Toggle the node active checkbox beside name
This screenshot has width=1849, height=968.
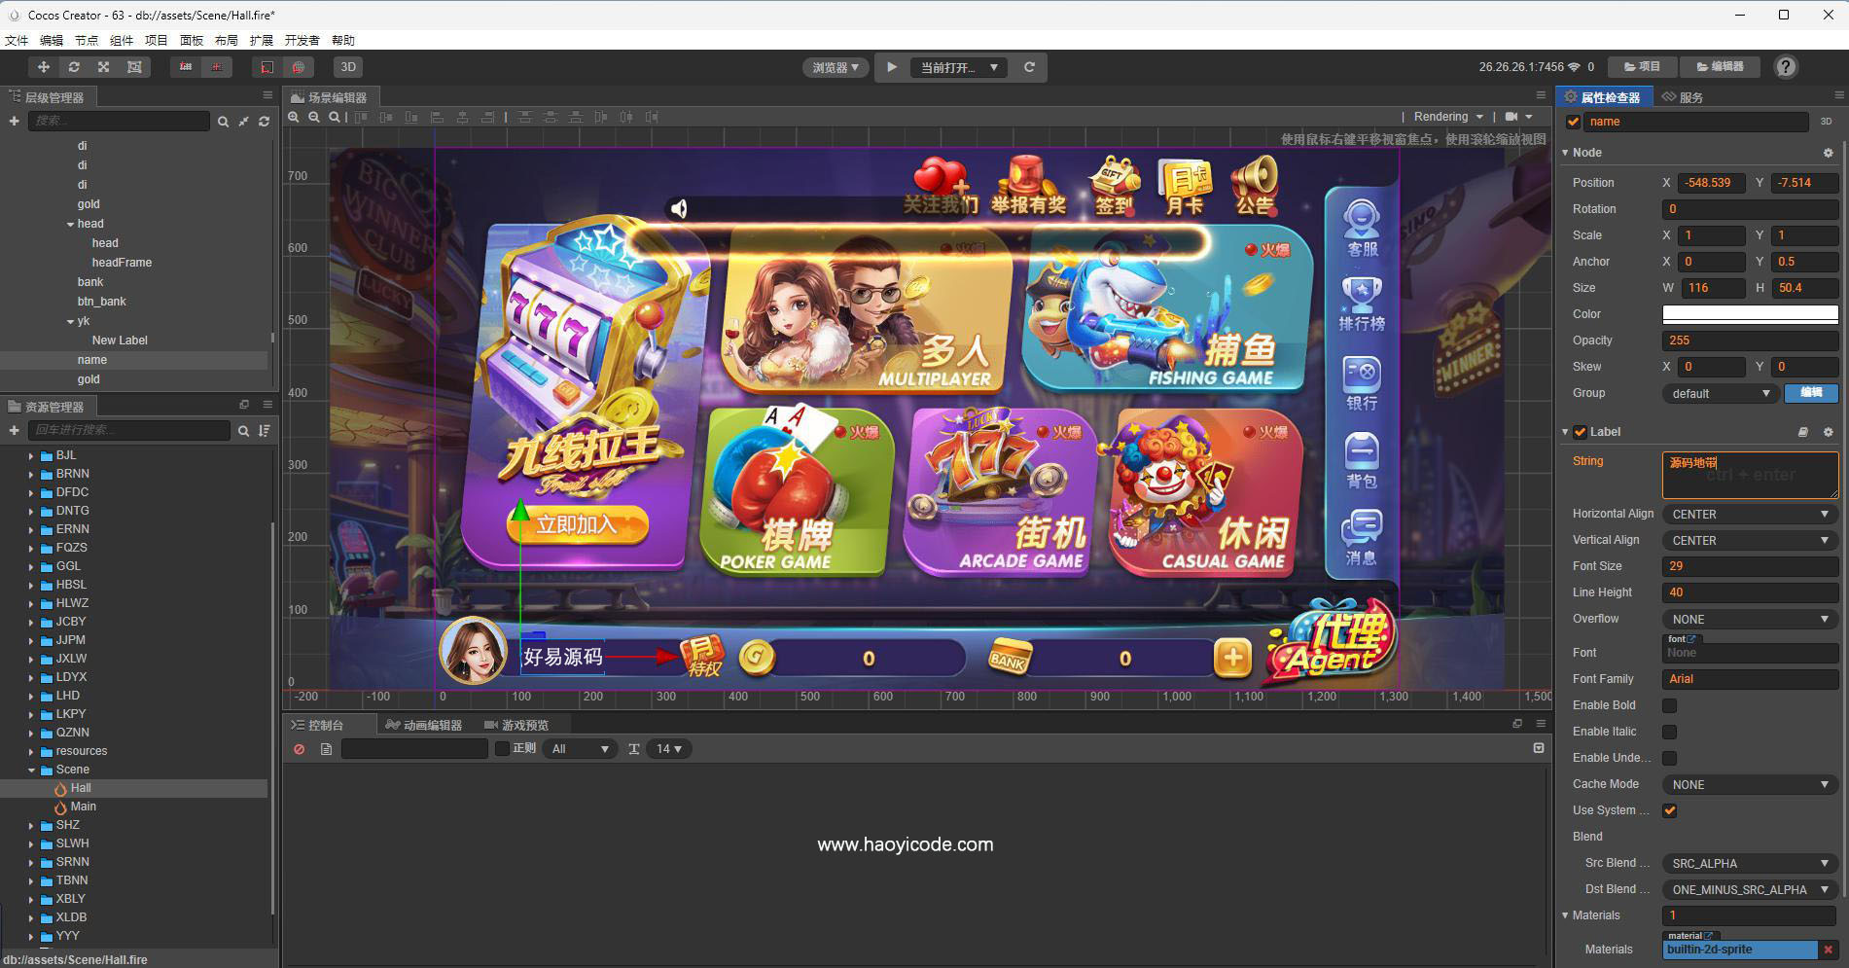[x=1573, y=121]
